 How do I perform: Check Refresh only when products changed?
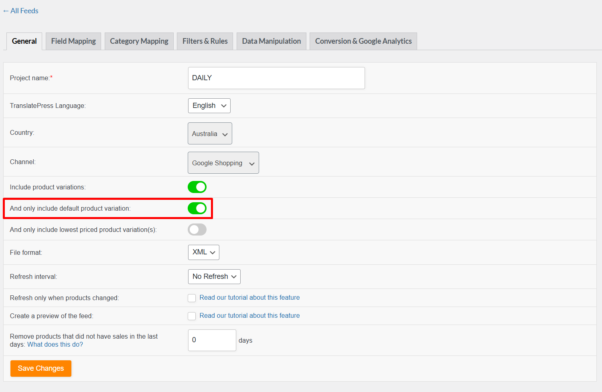click(x=192, y=298)
